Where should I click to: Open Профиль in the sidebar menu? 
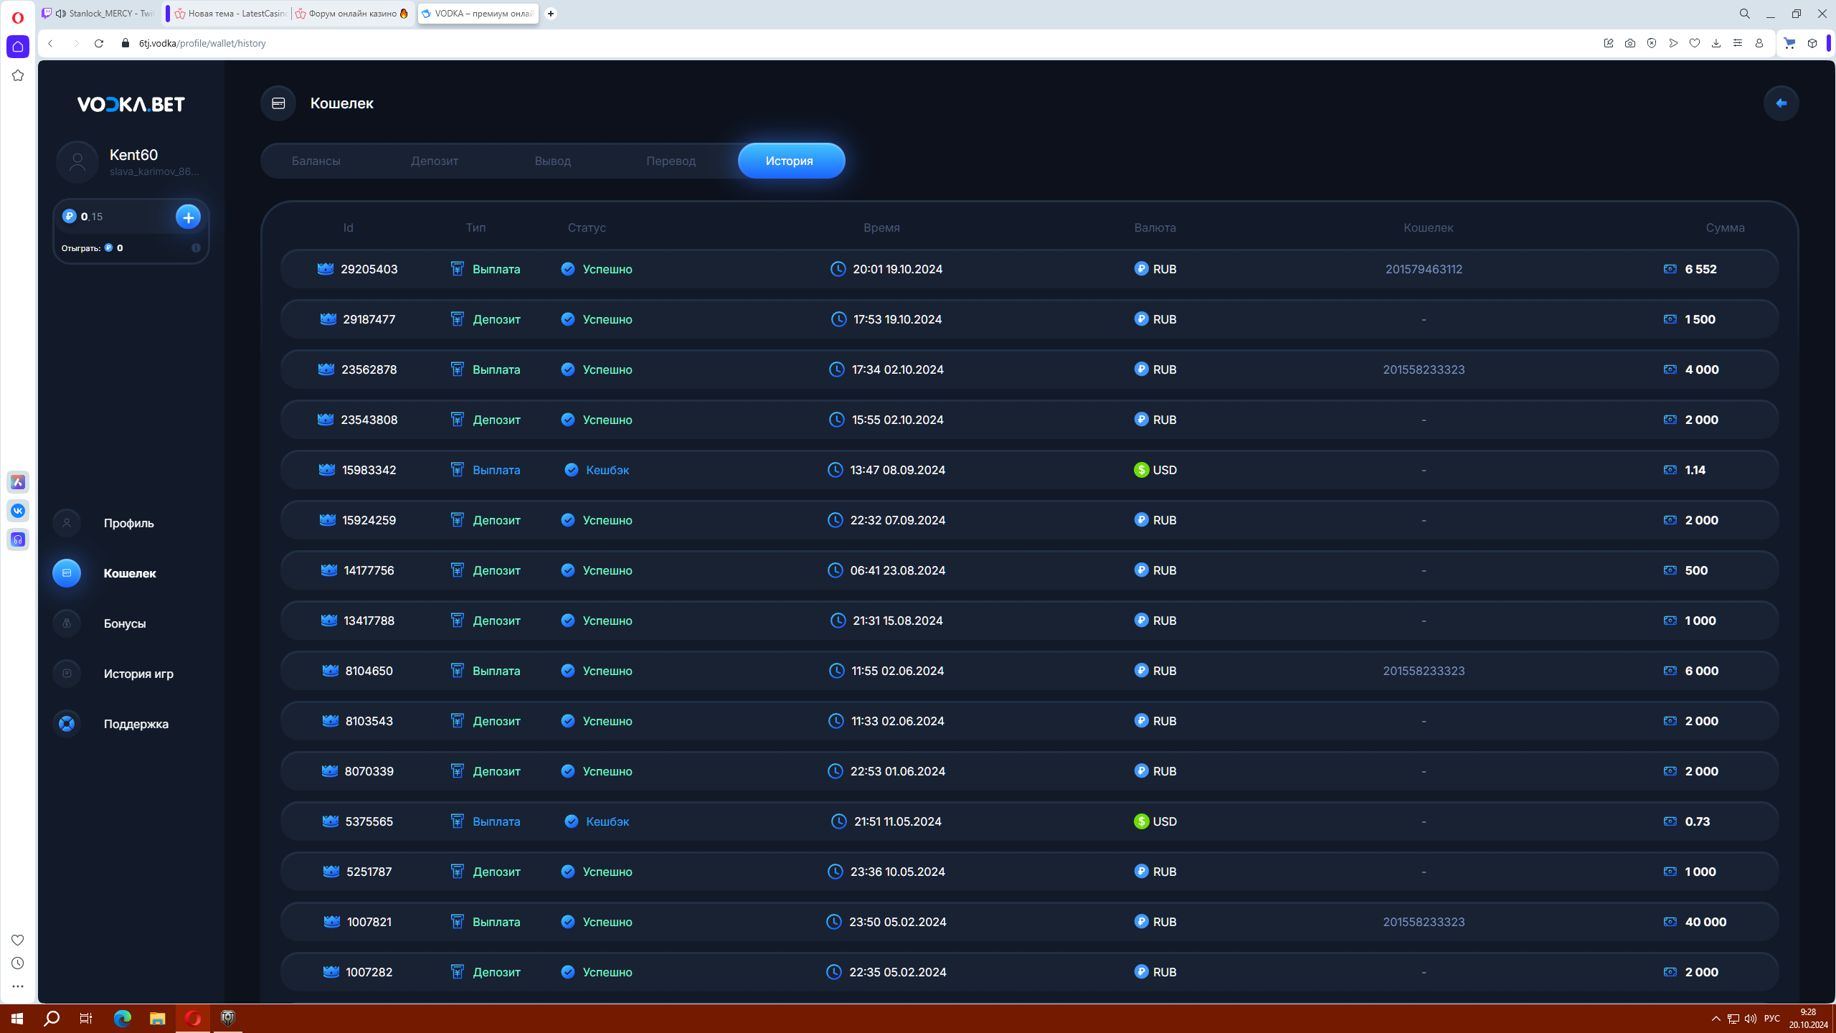(x=128, y=523)
